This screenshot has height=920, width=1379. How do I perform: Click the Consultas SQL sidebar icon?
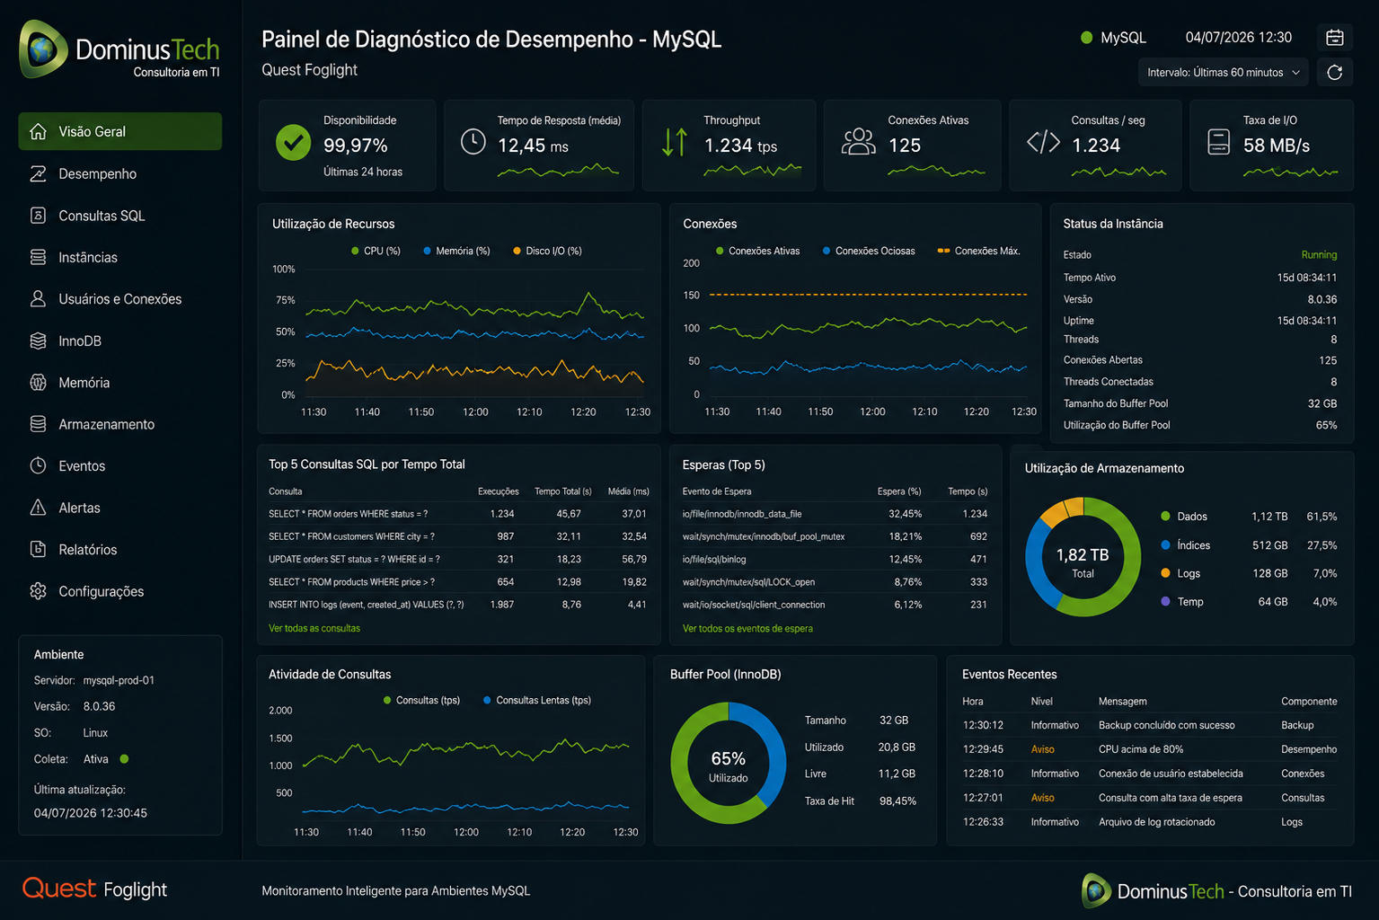pyautogui.click(x=38, y=216)
